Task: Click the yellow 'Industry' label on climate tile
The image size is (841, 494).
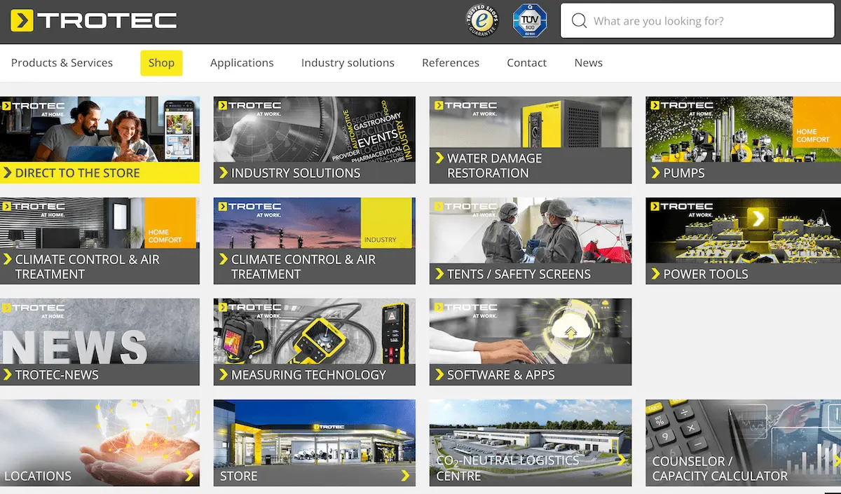Action: tap(385, 223)
